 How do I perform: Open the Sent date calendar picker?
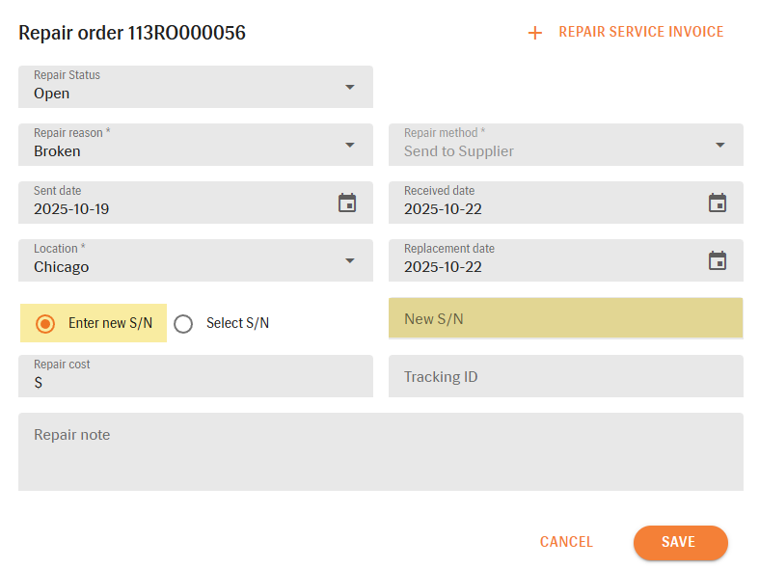tap(347, 203)
